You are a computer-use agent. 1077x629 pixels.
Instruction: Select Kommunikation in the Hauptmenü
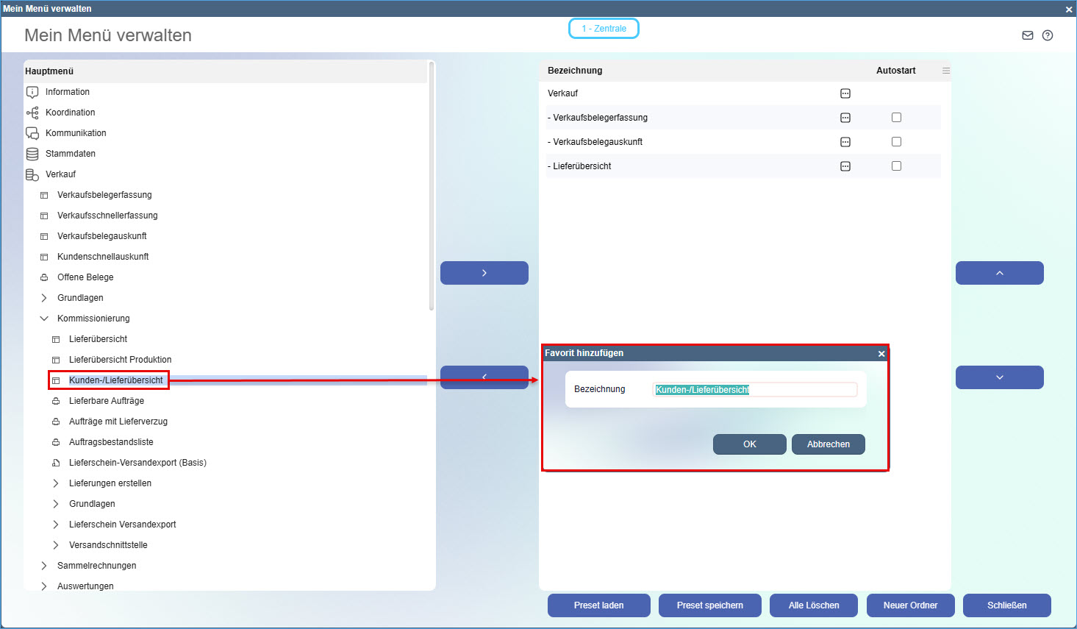tap(76, 133)
